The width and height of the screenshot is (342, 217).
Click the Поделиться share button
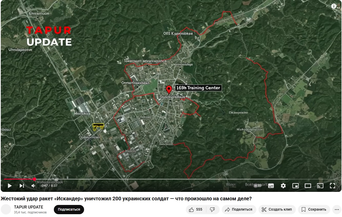pyautogui.click(x=239, y=210)
